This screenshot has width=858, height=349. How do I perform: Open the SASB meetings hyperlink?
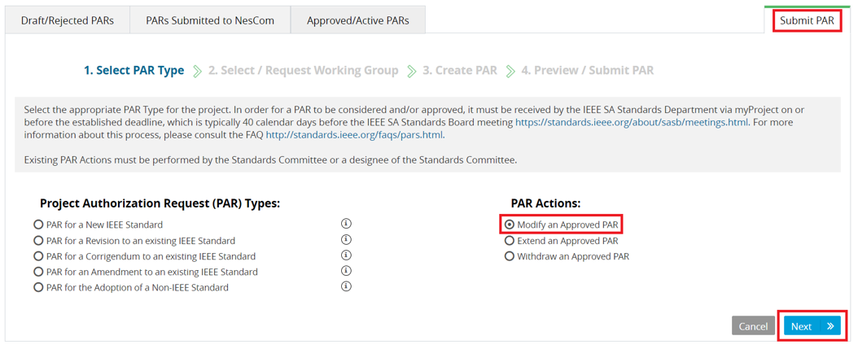tap(633, 123)
